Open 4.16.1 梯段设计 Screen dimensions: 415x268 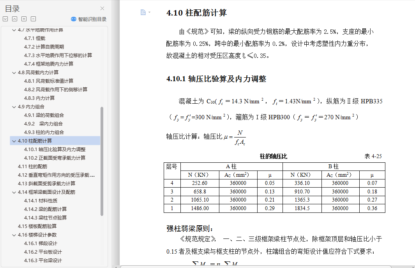pos(41,244)
